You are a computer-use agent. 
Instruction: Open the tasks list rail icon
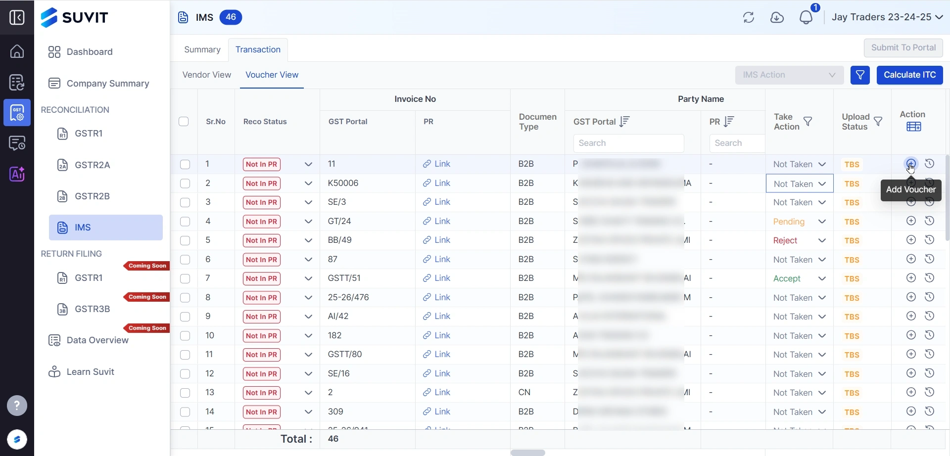point(17,82)
